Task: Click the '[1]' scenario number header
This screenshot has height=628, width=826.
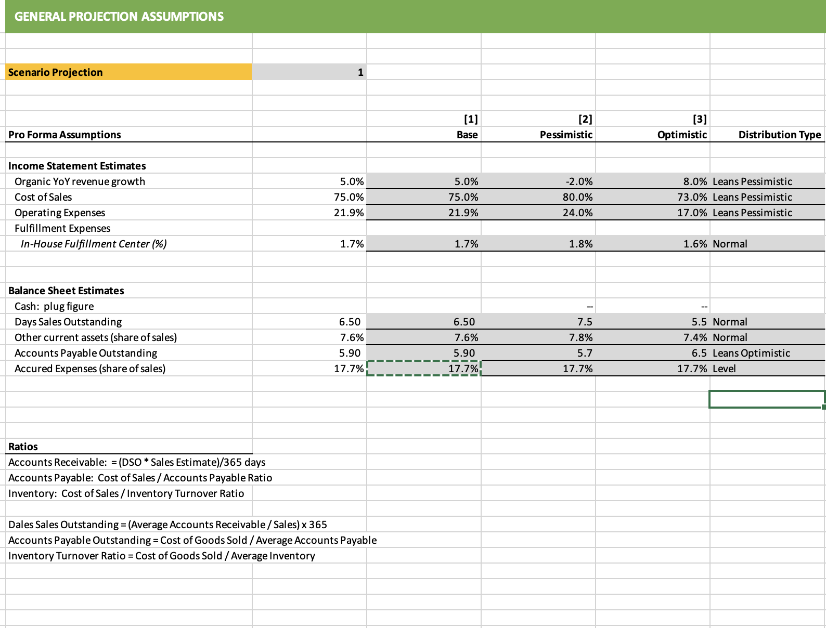Action: (470, 119)
